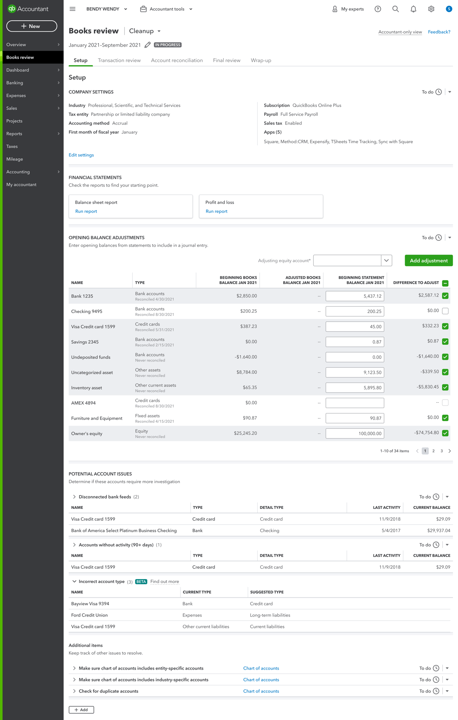
Task: Click the My experts person icon
Action: point(335,9)
